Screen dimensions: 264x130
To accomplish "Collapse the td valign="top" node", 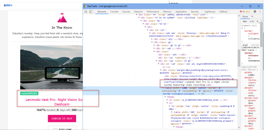I will click(169, 106).
